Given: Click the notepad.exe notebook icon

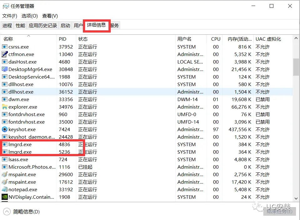Looking at the screenshot, I should click(x=5, y=190).
